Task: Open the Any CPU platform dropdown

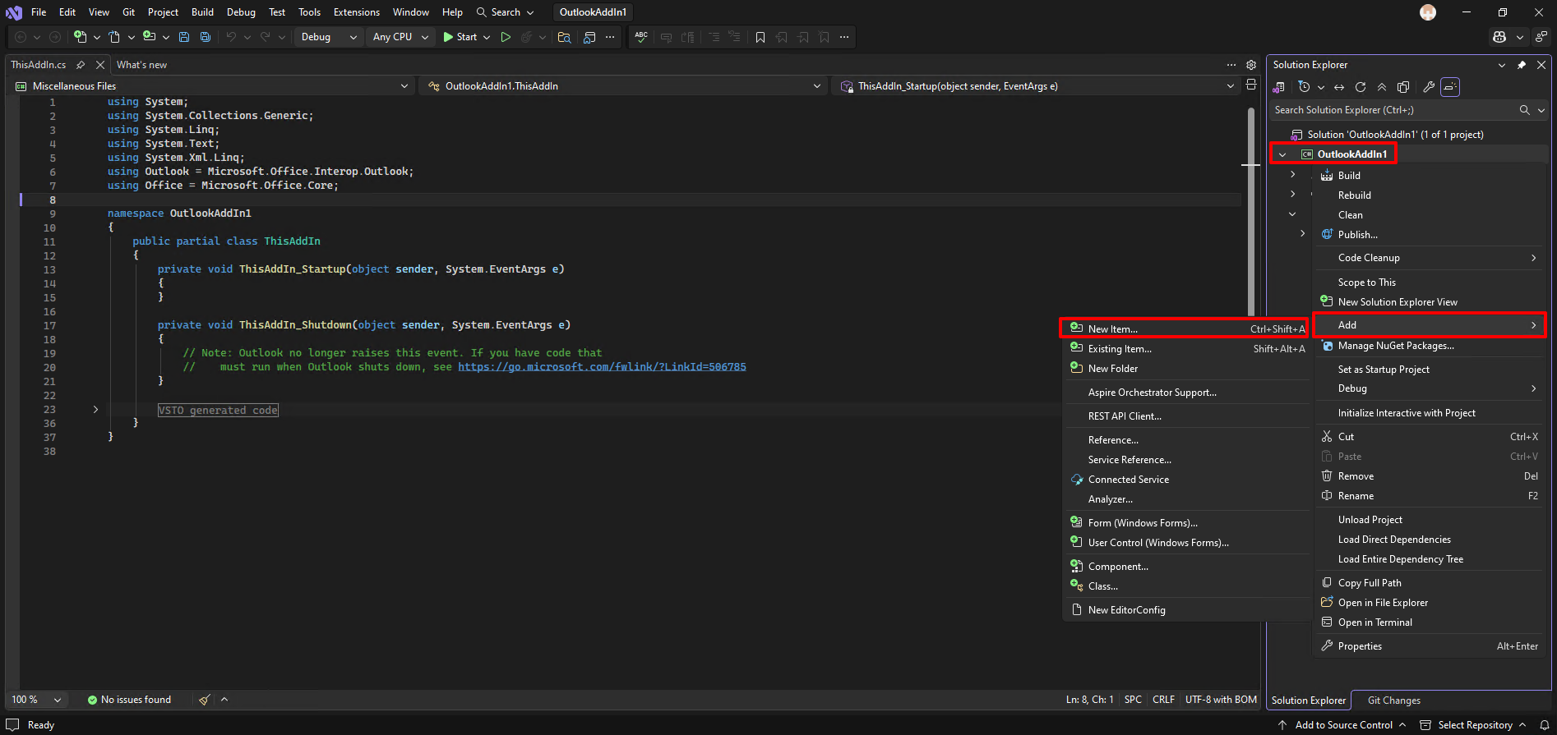Action: (x=400, y=37)
